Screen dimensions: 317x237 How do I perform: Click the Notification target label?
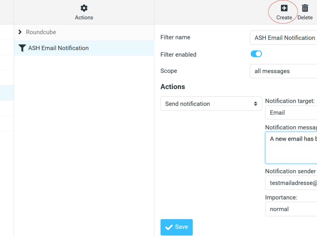pos(290,101)
